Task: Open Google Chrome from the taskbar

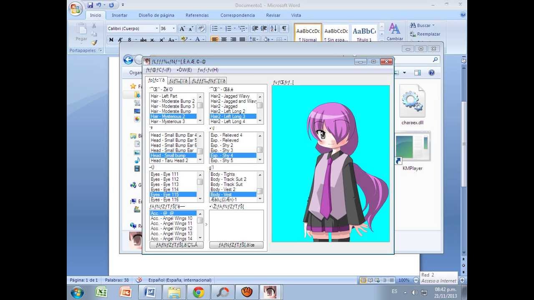Action: click(198, 292)
